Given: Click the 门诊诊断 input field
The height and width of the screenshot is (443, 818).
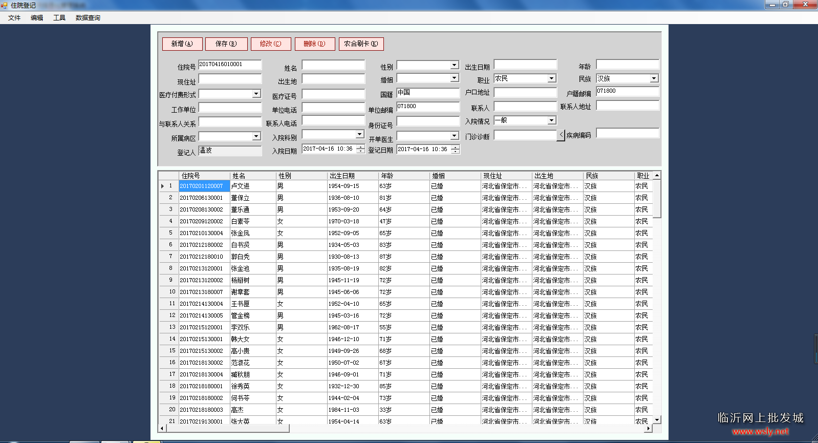Looking at the screenshot, I should click(525, 135).
